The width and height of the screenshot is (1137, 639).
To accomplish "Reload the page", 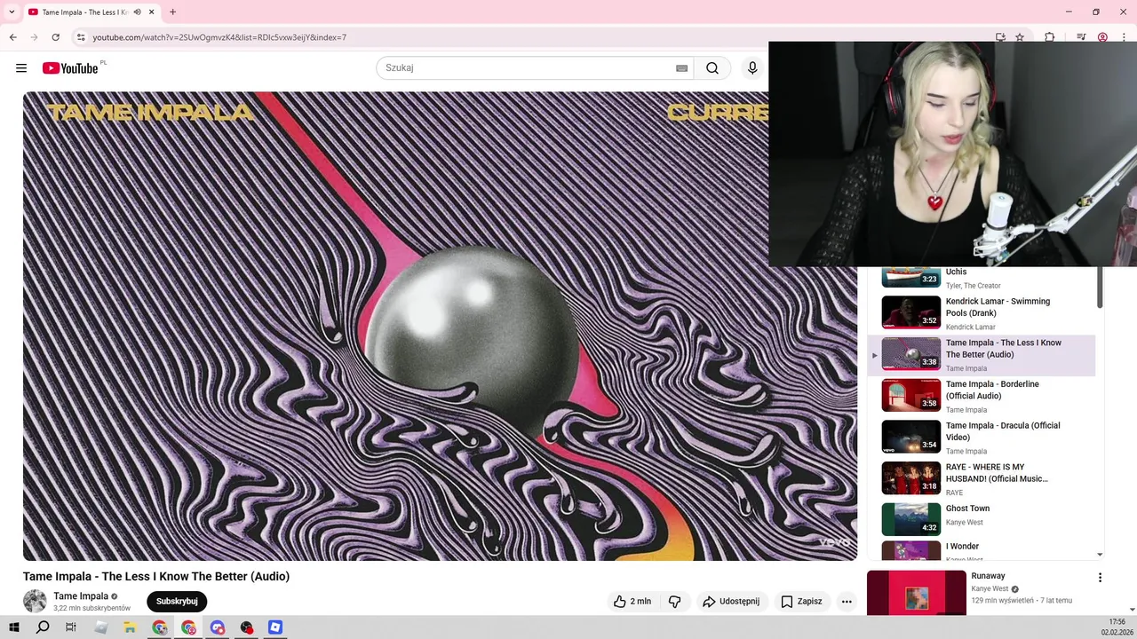I will click(x=56, y=37).
